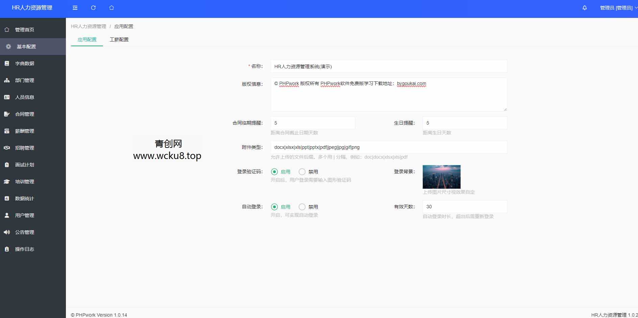Click inside the 合同临期提醒 input field
The image size is (638, 318).
[313, 123]
